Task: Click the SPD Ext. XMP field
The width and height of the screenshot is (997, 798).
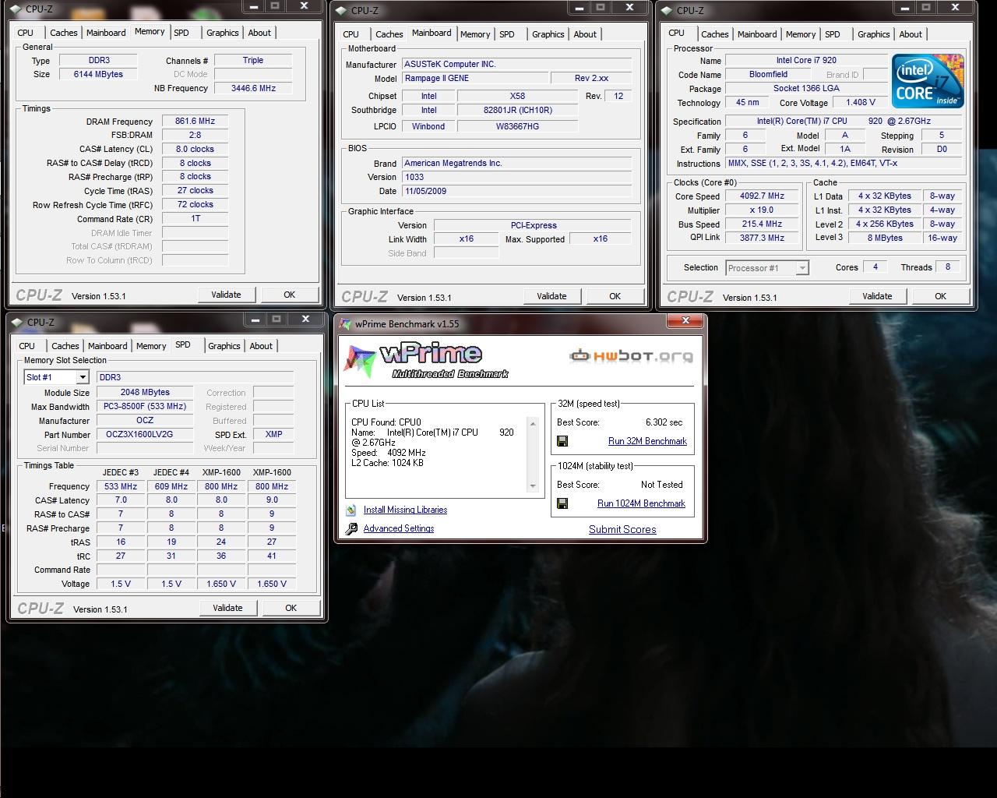Action: click(x=273, y=434)
